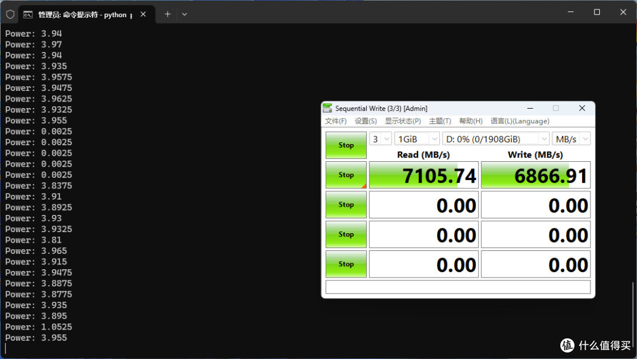Select the command prompt python tab
Image resolution: width=637 pixels, height=359 pixels.
click(x=87, y=15)
